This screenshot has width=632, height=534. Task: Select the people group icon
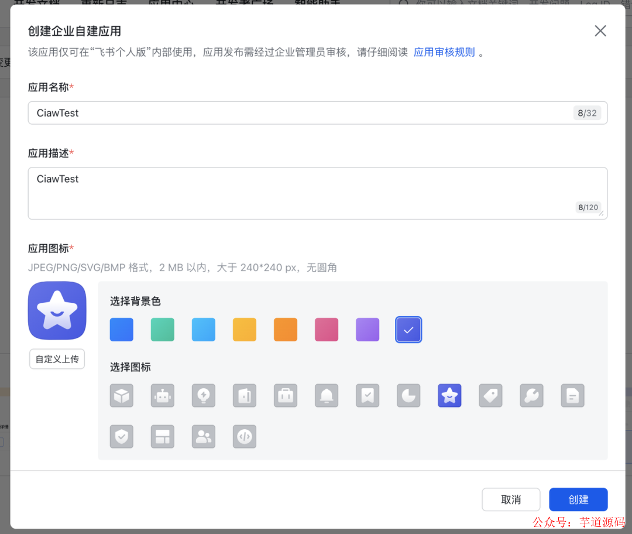coord(203,436)
